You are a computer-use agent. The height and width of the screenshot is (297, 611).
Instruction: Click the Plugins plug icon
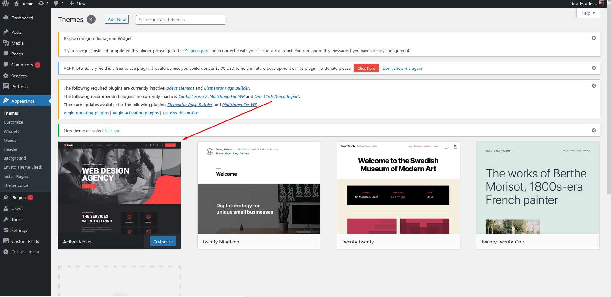click(x=6, y=198)
